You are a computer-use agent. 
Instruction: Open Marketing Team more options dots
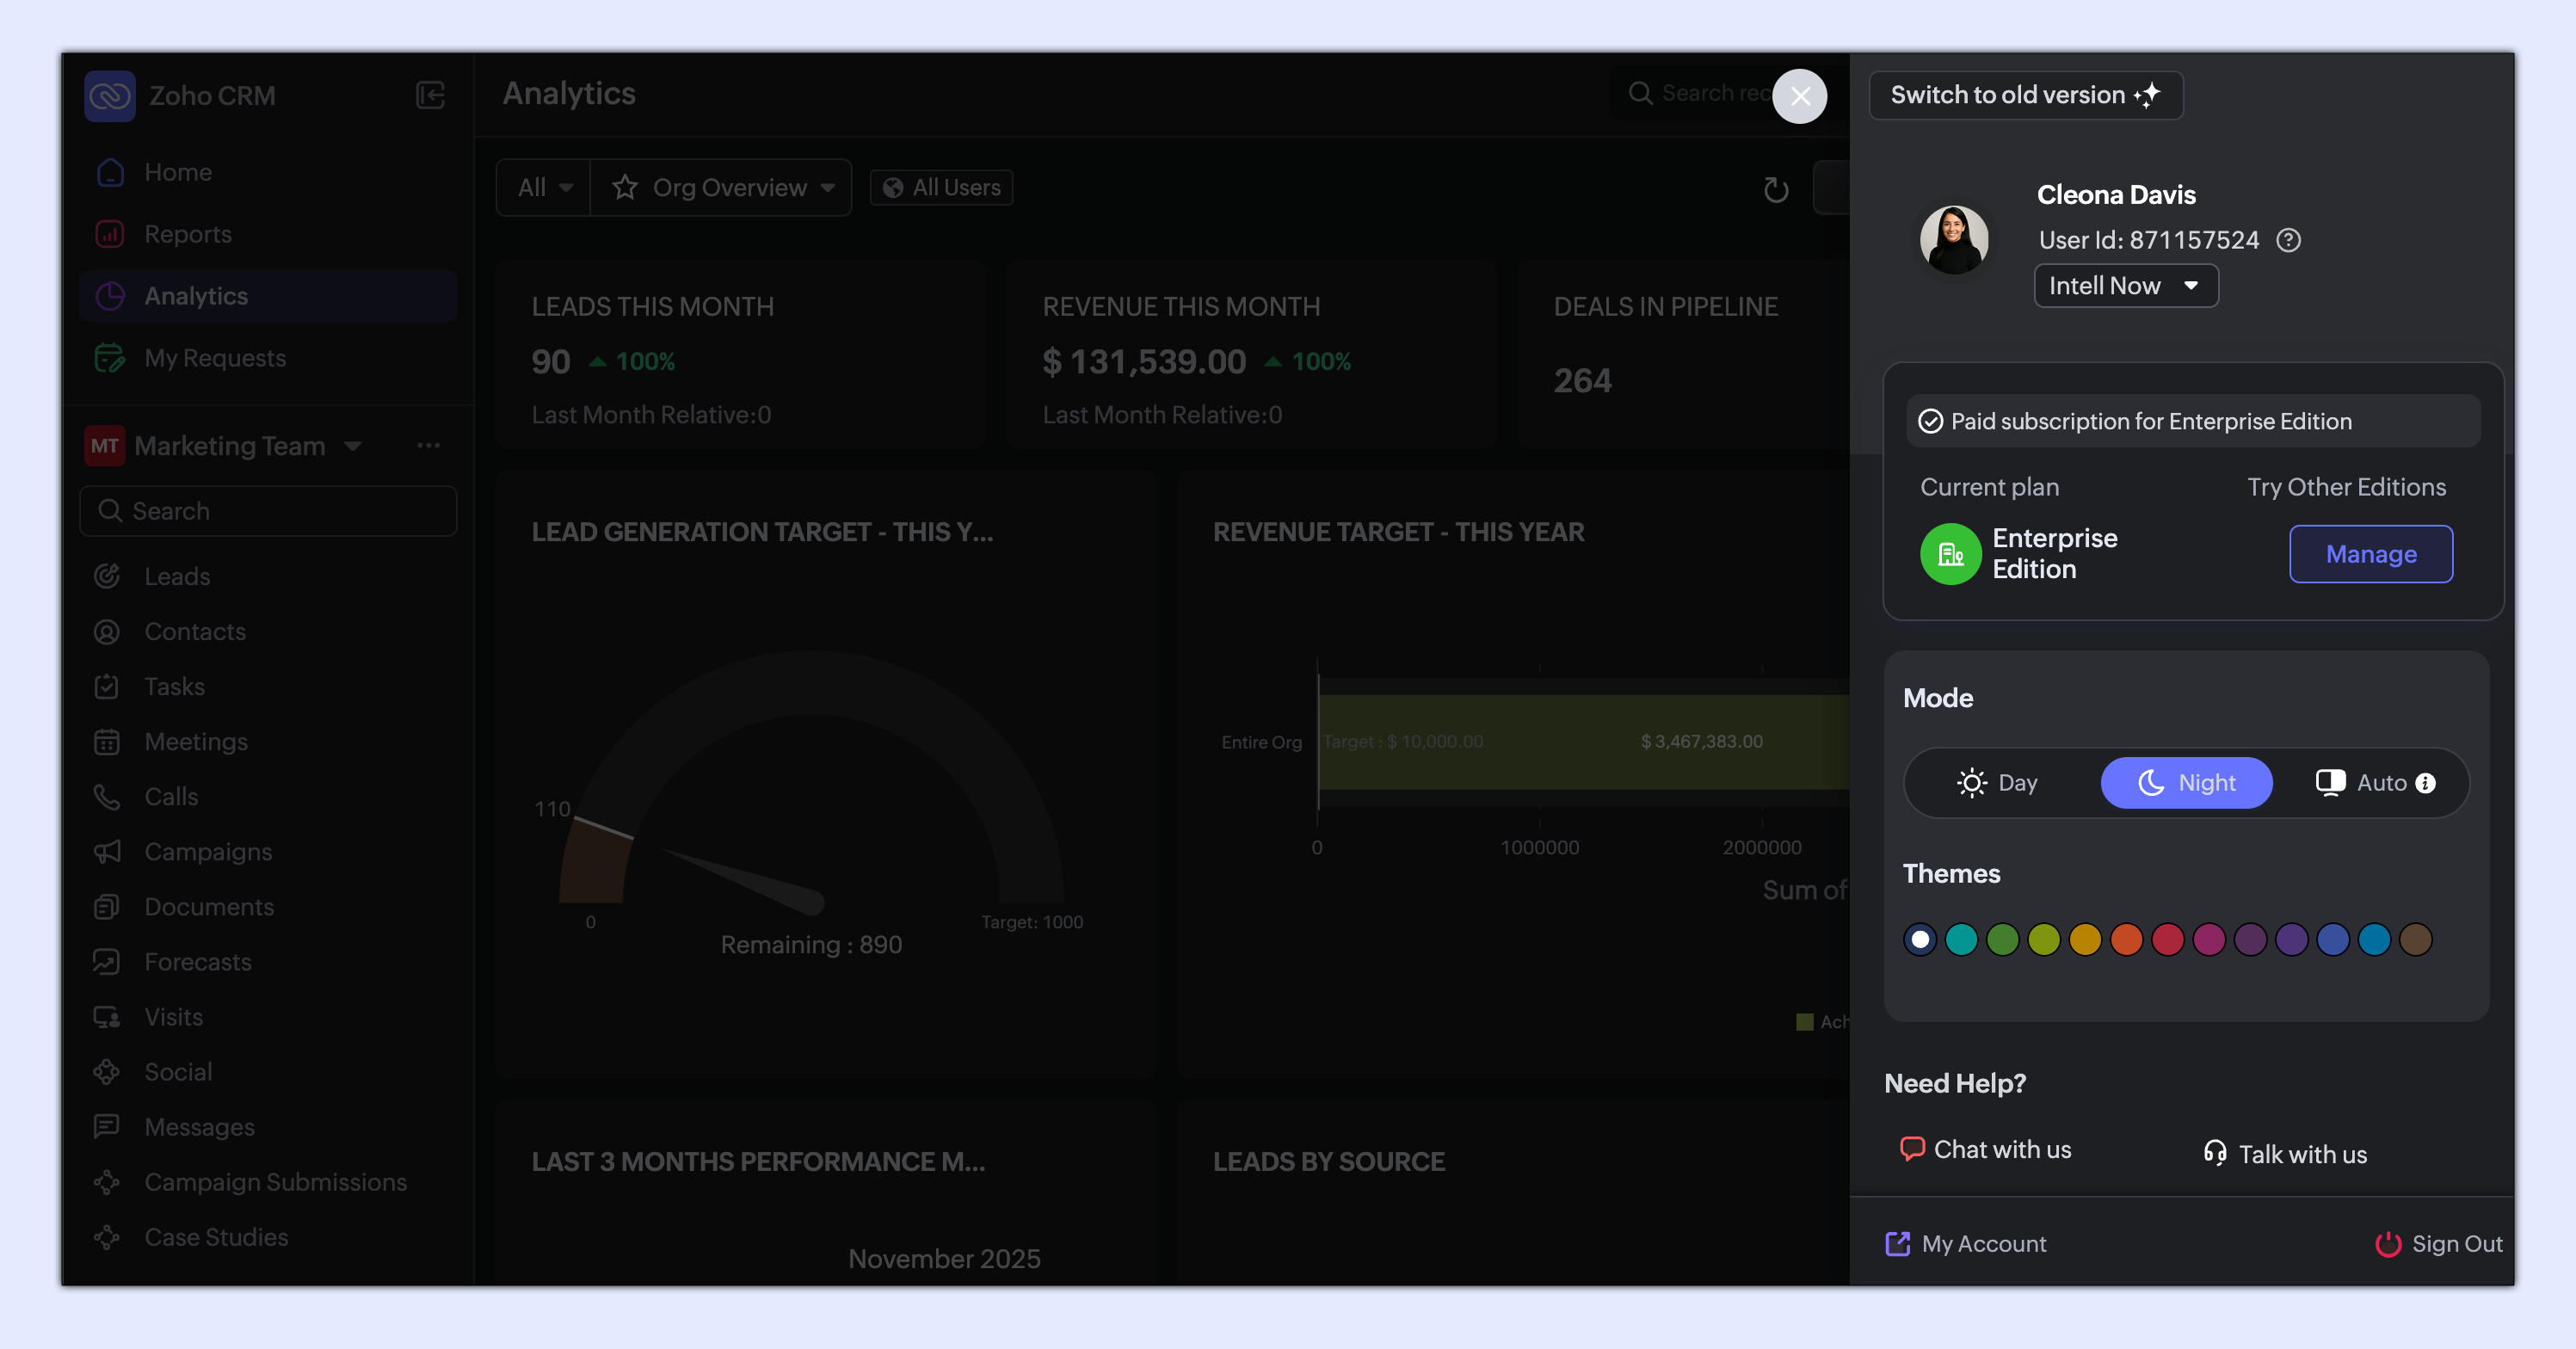(x=428, y=445)
